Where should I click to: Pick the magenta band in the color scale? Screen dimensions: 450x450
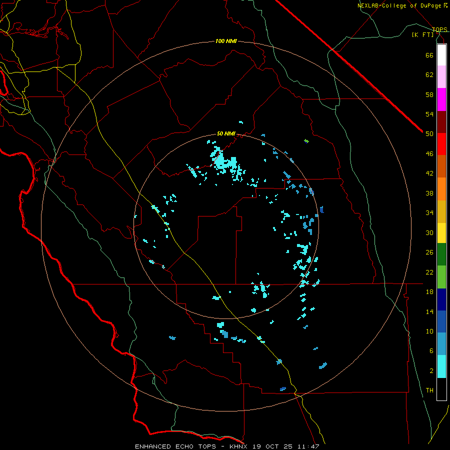(441, 99)
